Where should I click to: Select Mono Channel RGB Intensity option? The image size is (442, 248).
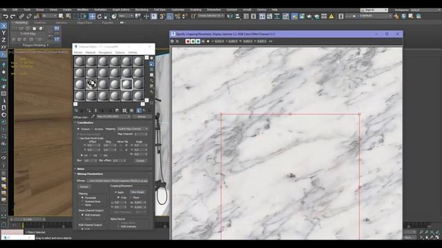(x=83, y=215)
